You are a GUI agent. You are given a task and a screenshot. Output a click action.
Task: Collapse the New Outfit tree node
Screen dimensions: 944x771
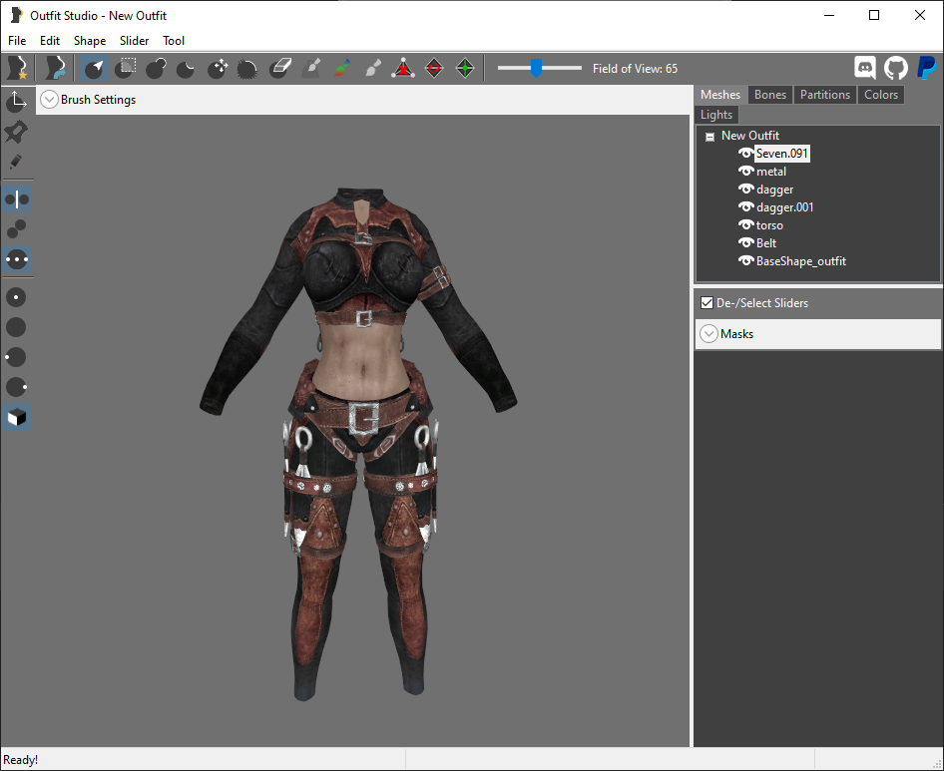(x=709, y=137)
